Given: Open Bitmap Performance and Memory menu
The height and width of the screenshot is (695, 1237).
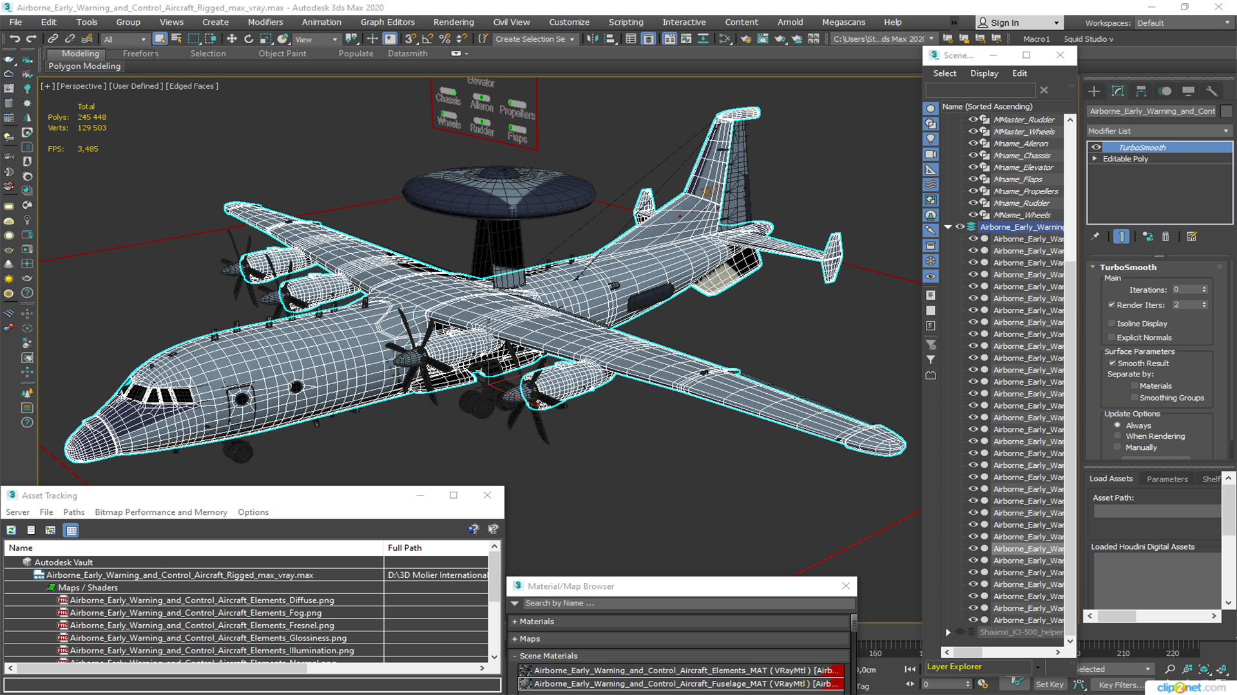Looking at the screenshot, I should point(161,512).
